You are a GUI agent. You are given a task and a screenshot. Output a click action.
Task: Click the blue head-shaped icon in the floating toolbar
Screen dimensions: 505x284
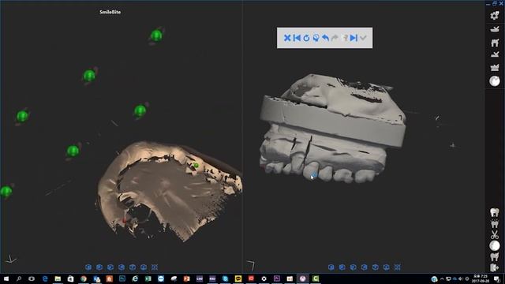[x=316, y=38]
